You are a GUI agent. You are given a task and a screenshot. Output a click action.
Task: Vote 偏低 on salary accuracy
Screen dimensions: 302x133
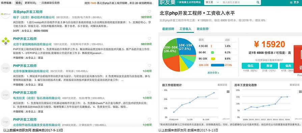tap(250, 66)
